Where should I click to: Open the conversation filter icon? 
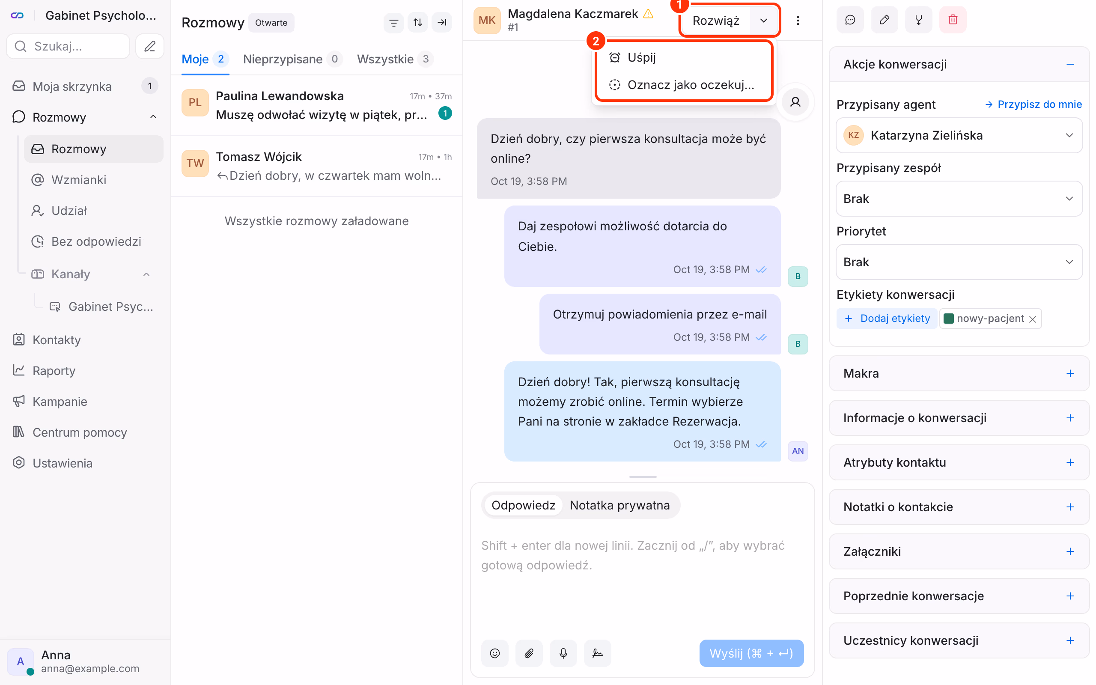tap(393, 22)
